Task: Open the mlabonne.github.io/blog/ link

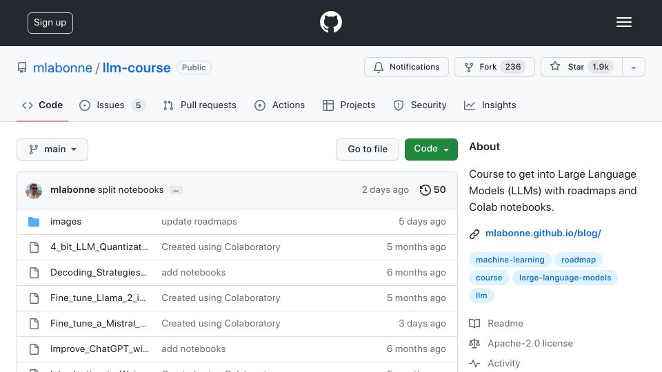Action: coord(543,234)
